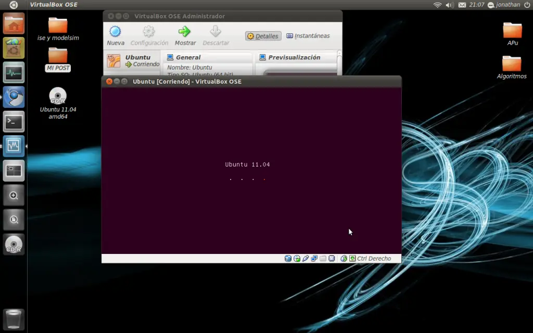
Task: Click the greyed Descartar toolbar item
Action: (x=216, y=36)
